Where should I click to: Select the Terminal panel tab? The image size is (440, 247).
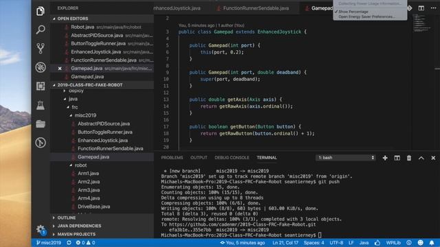[x=267, y=158]
